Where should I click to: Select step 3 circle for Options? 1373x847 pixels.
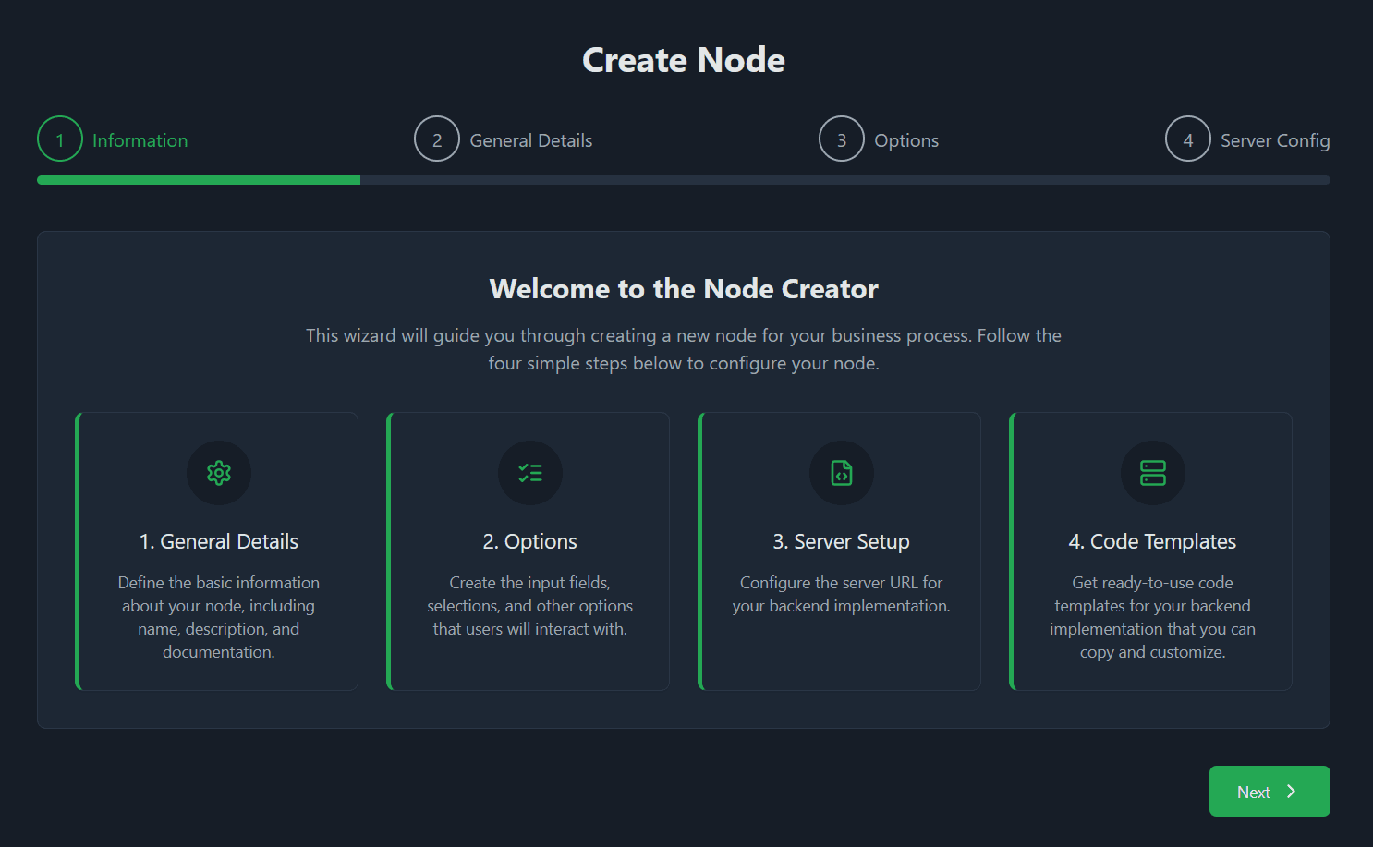click(x=842, y=139)
